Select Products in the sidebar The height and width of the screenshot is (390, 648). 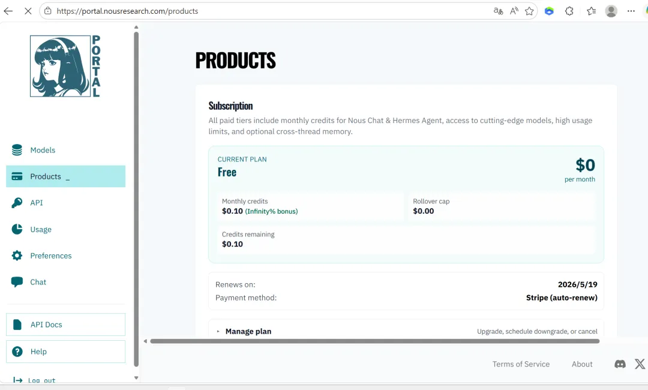click(66, 176)
